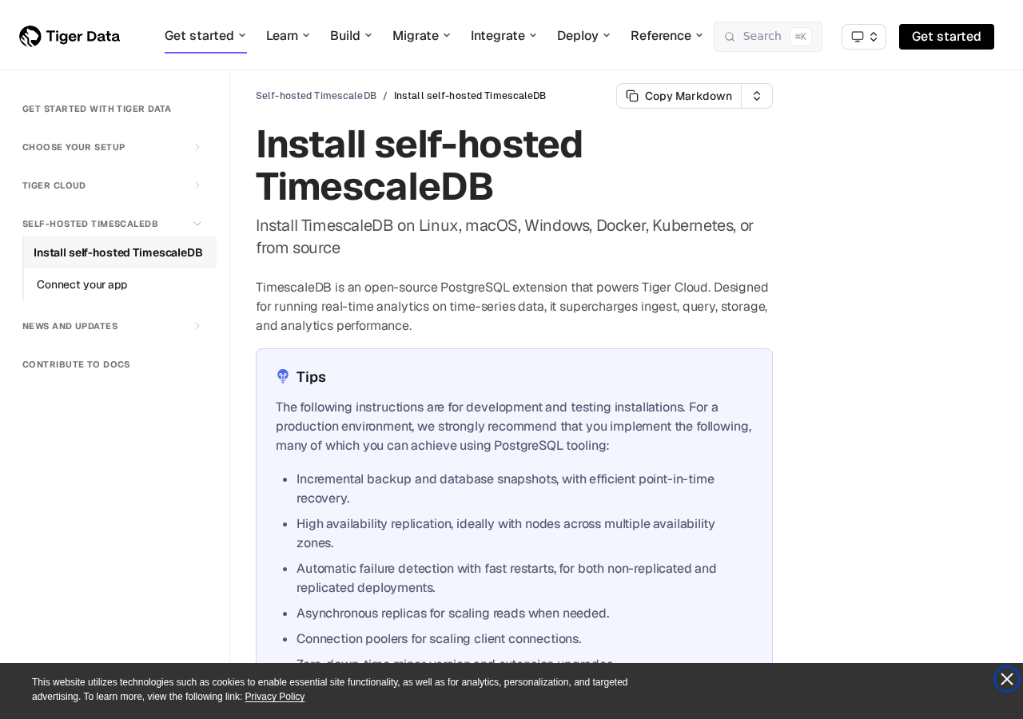Open the Migrate navigation menu
Viewport: 1023px width, 719px height.
coord(421,36)
